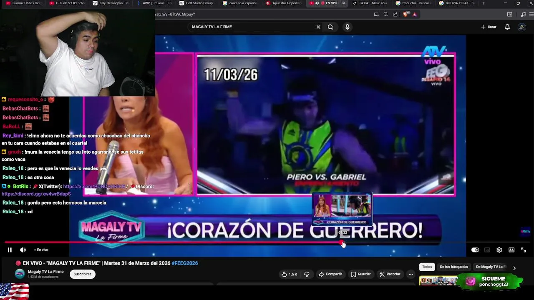Toggle the browser sidebar panel icon
The image size is (534, 300).
click(509, 14)
